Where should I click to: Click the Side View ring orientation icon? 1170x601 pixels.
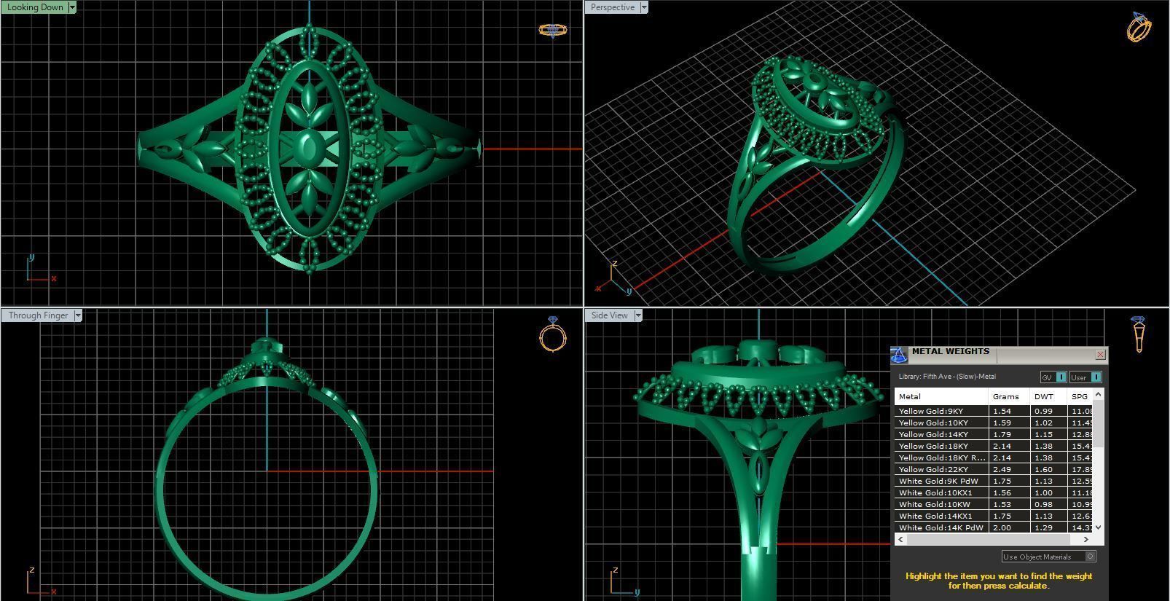1138,334
